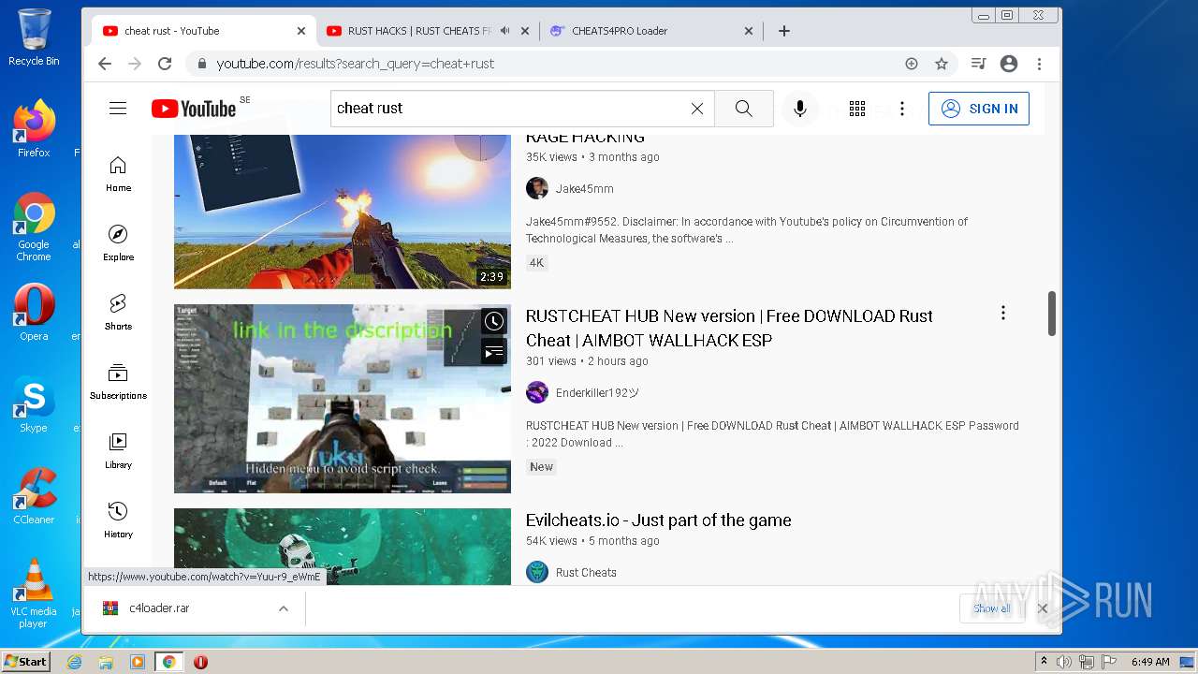Click the SIGN IN button
The width and height of the screenshot is (1198, 674).
[x=979, y=109]
